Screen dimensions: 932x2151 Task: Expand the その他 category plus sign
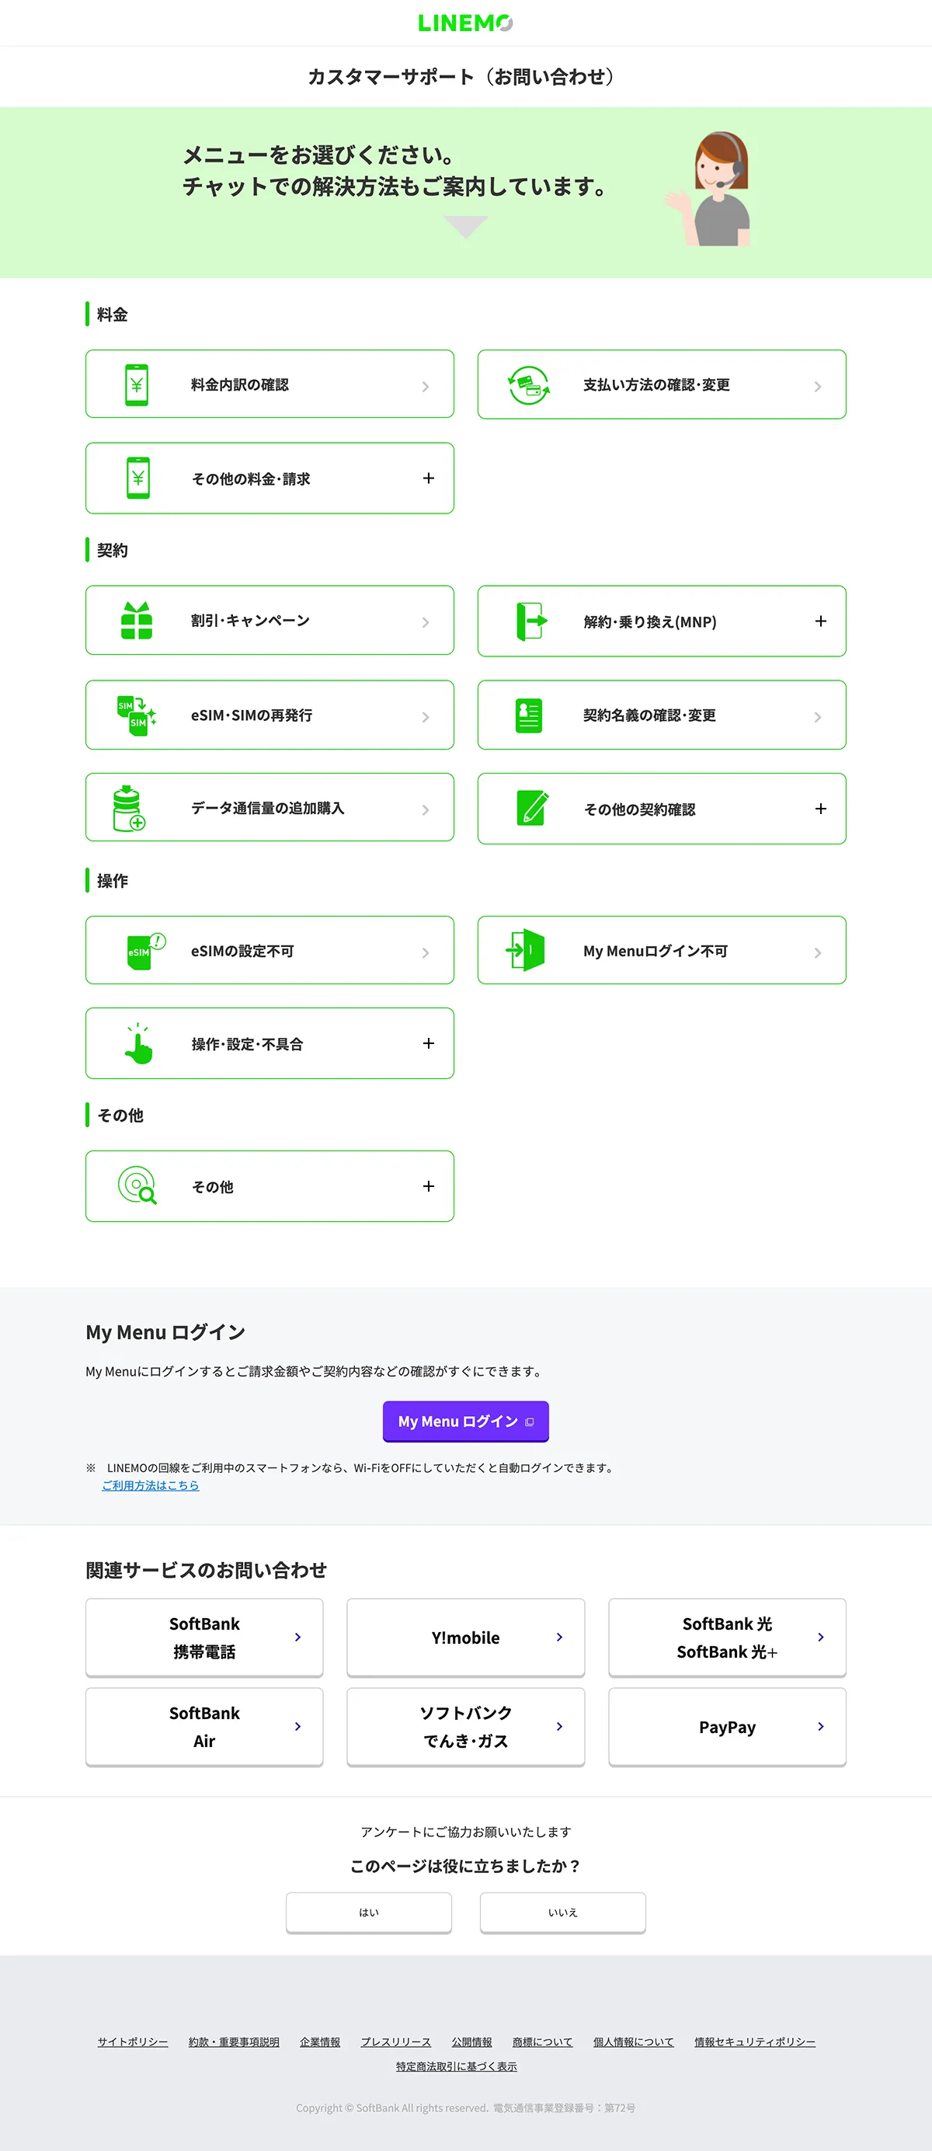pyautogui.click(x=429, y=1186)
